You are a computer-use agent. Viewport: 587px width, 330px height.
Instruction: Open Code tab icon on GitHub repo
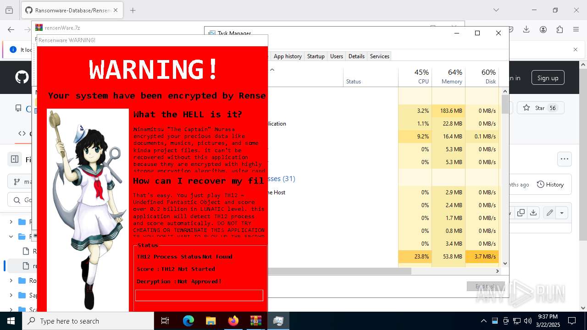pyautogui.click(x=22, y=133)
